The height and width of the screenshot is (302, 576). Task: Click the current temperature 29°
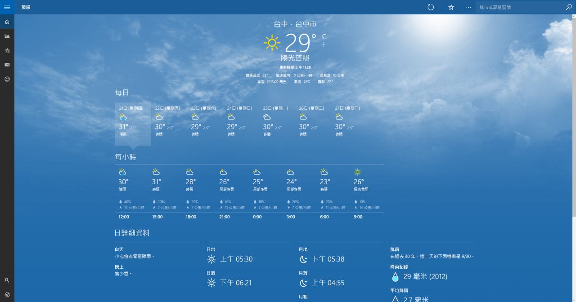coord(301,43)
